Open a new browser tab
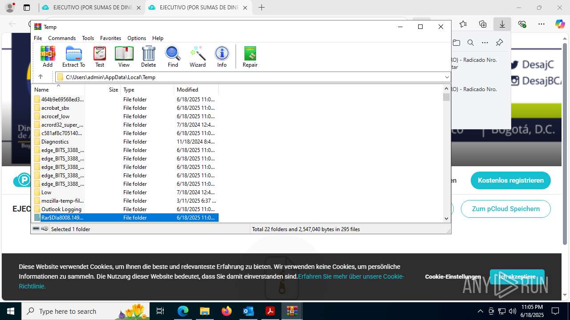The image size is (570, 320). (261, 8)
